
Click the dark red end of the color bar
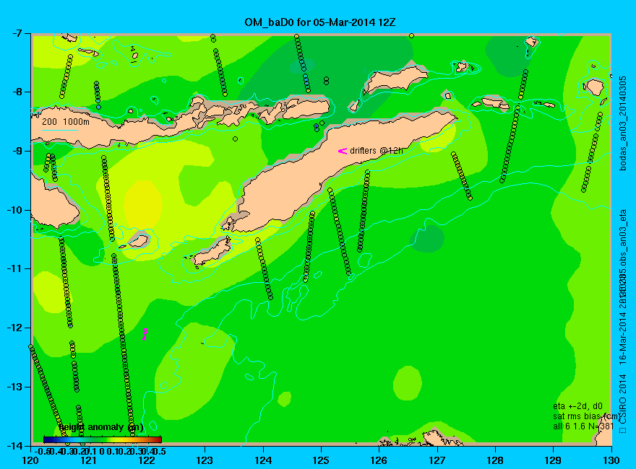(x=158, y=439)
